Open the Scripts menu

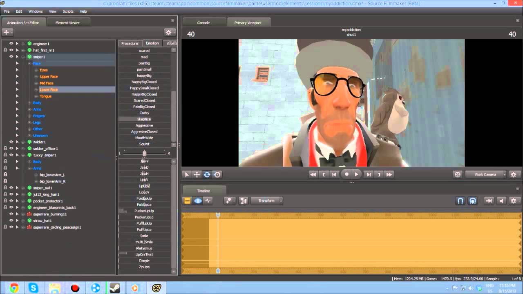click(x=68, y=11)
